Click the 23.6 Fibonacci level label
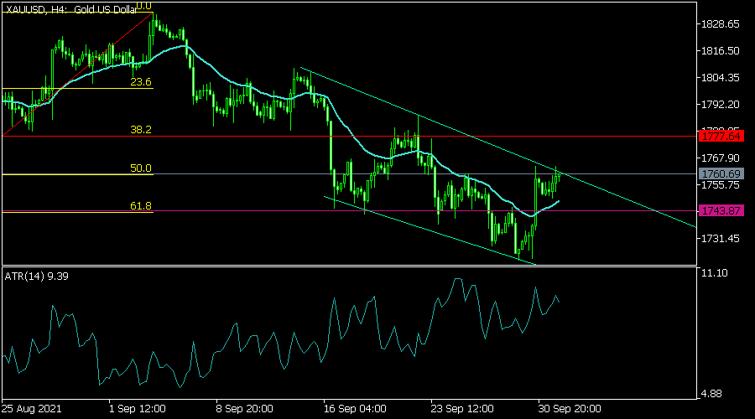 (141, 82)
